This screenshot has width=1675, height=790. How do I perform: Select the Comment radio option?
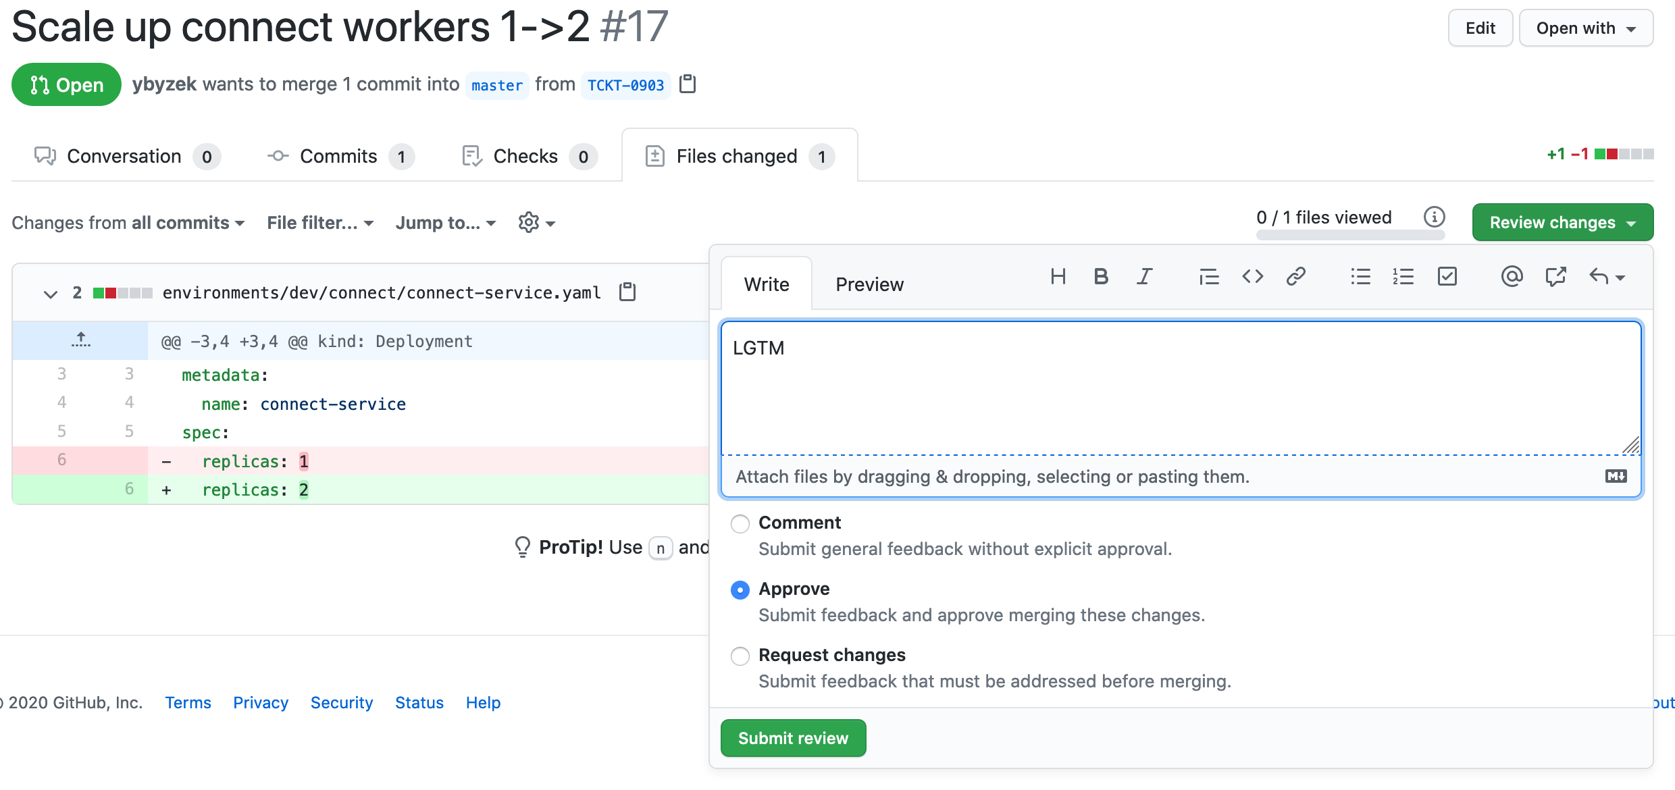pos(740,523)
